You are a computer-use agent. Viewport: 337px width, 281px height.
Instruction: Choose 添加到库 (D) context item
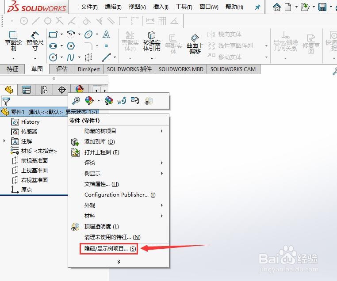pos(119,142)
